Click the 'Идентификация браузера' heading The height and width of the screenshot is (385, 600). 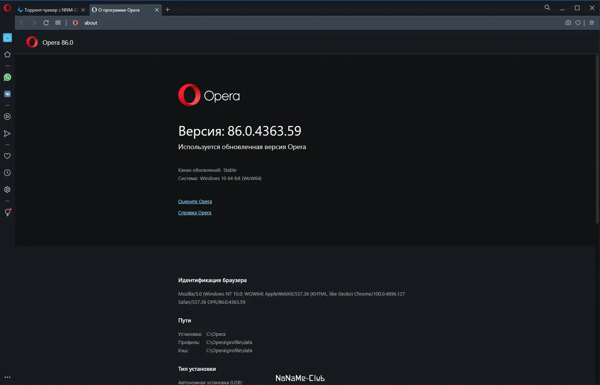point(213,280)
